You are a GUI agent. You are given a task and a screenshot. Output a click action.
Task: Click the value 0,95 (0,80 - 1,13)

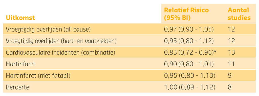coord(190,76)
